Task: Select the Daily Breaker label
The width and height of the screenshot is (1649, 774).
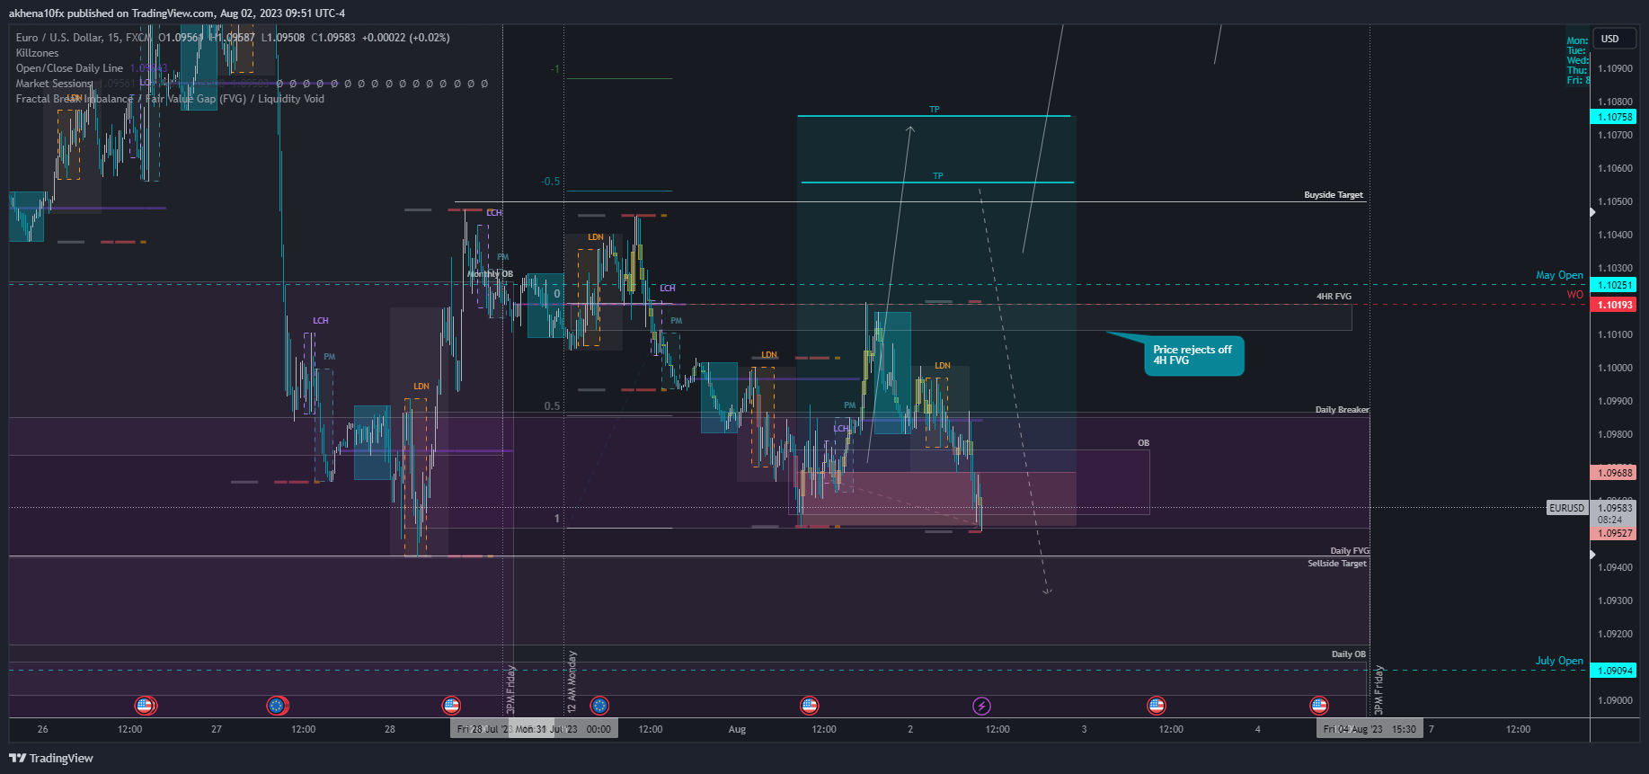Action: (1343, 410)
